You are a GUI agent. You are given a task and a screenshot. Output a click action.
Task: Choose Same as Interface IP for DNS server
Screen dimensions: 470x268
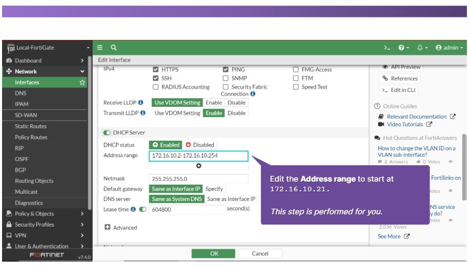click(x=231, y=199)
